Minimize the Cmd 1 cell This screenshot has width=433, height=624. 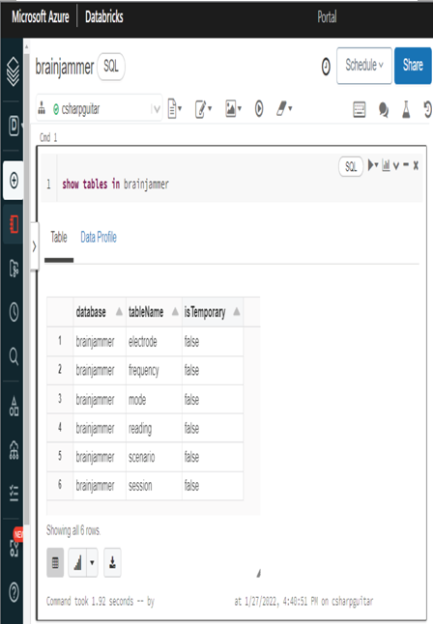(406, 164)
